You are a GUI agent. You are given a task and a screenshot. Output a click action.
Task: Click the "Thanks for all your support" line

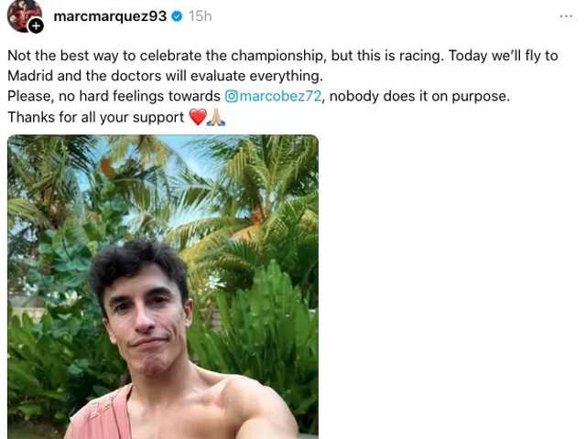(x=95, y=117)
